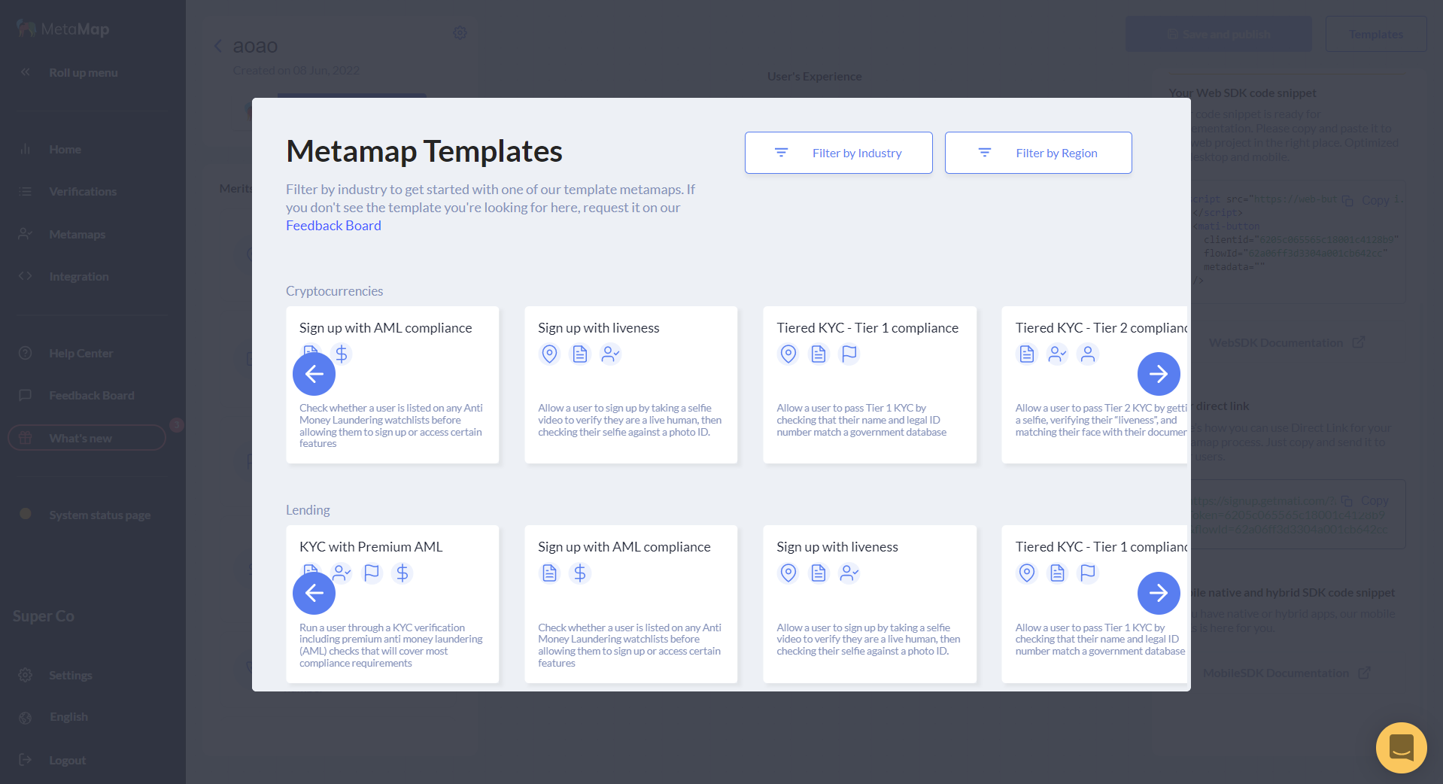Image resolution: width=1443 pixels, height=784 pixels.
Task: Select Lending Sign up with AML compliance title
Action: 624,547
